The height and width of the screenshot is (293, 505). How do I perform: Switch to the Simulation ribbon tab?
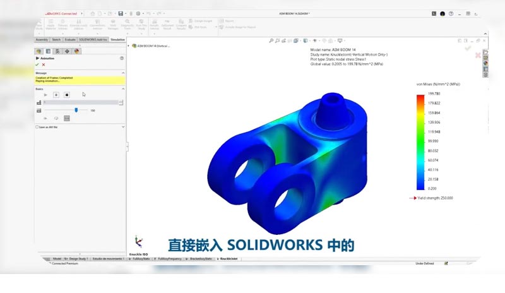(x=117, y=40)
